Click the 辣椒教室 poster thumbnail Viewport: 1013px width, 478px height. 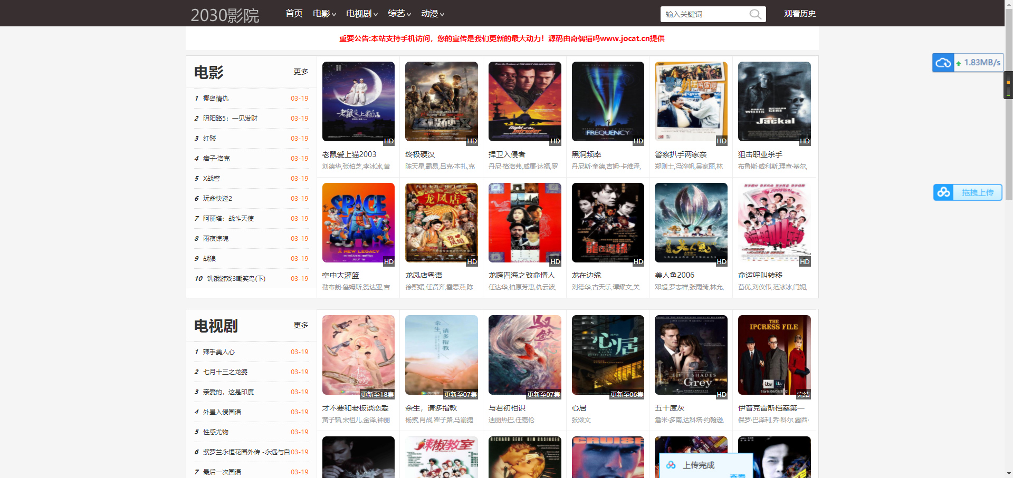click(x=442, y=457)
